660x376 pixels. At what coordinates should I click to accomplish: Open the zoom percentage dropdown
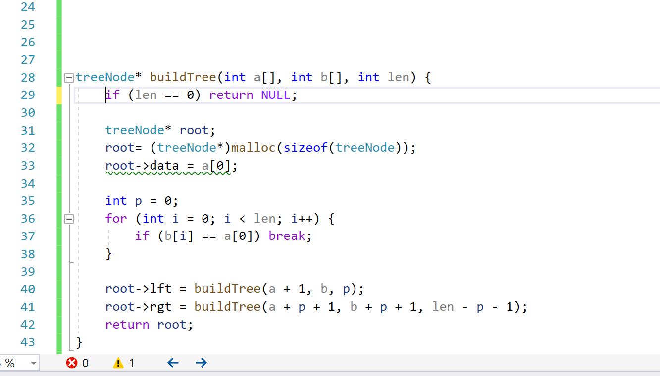(34, 363)
